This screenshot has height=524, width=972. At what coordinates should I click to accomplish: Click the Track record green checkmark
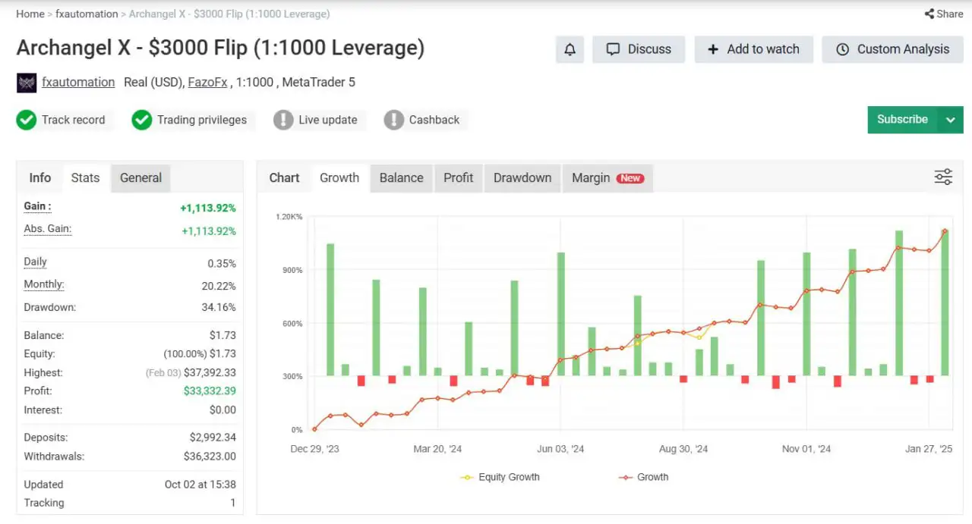[27, 120]
